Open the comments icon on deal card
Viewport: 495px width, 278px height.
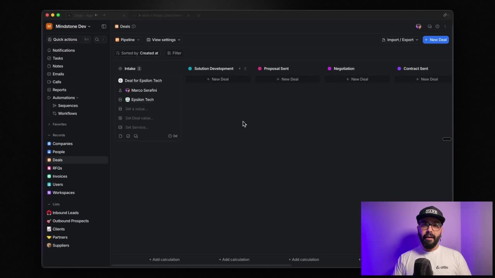tap(136, 136)
